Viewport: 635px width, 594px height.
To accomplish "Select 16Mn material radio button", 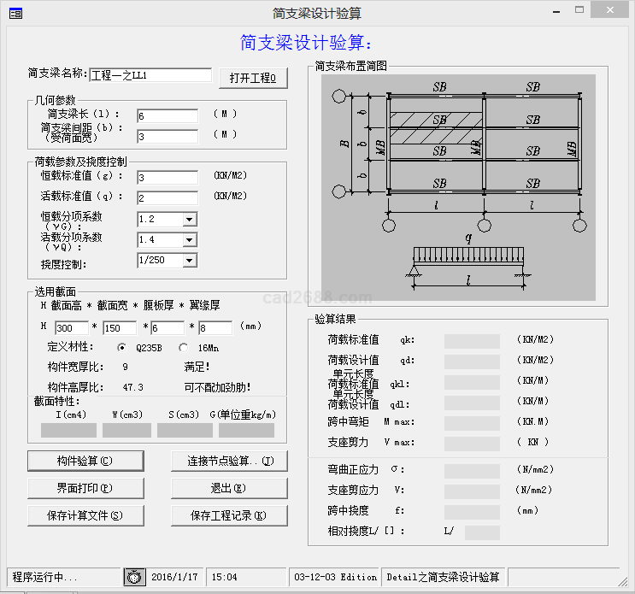I will tap(184, 348).
